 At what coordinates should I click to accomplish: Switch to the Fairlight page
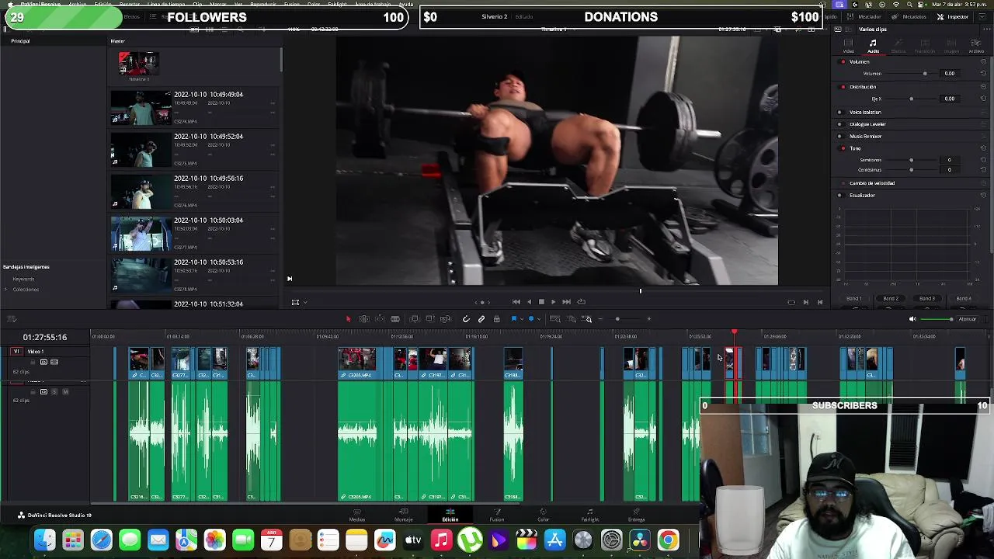point(590,516)
